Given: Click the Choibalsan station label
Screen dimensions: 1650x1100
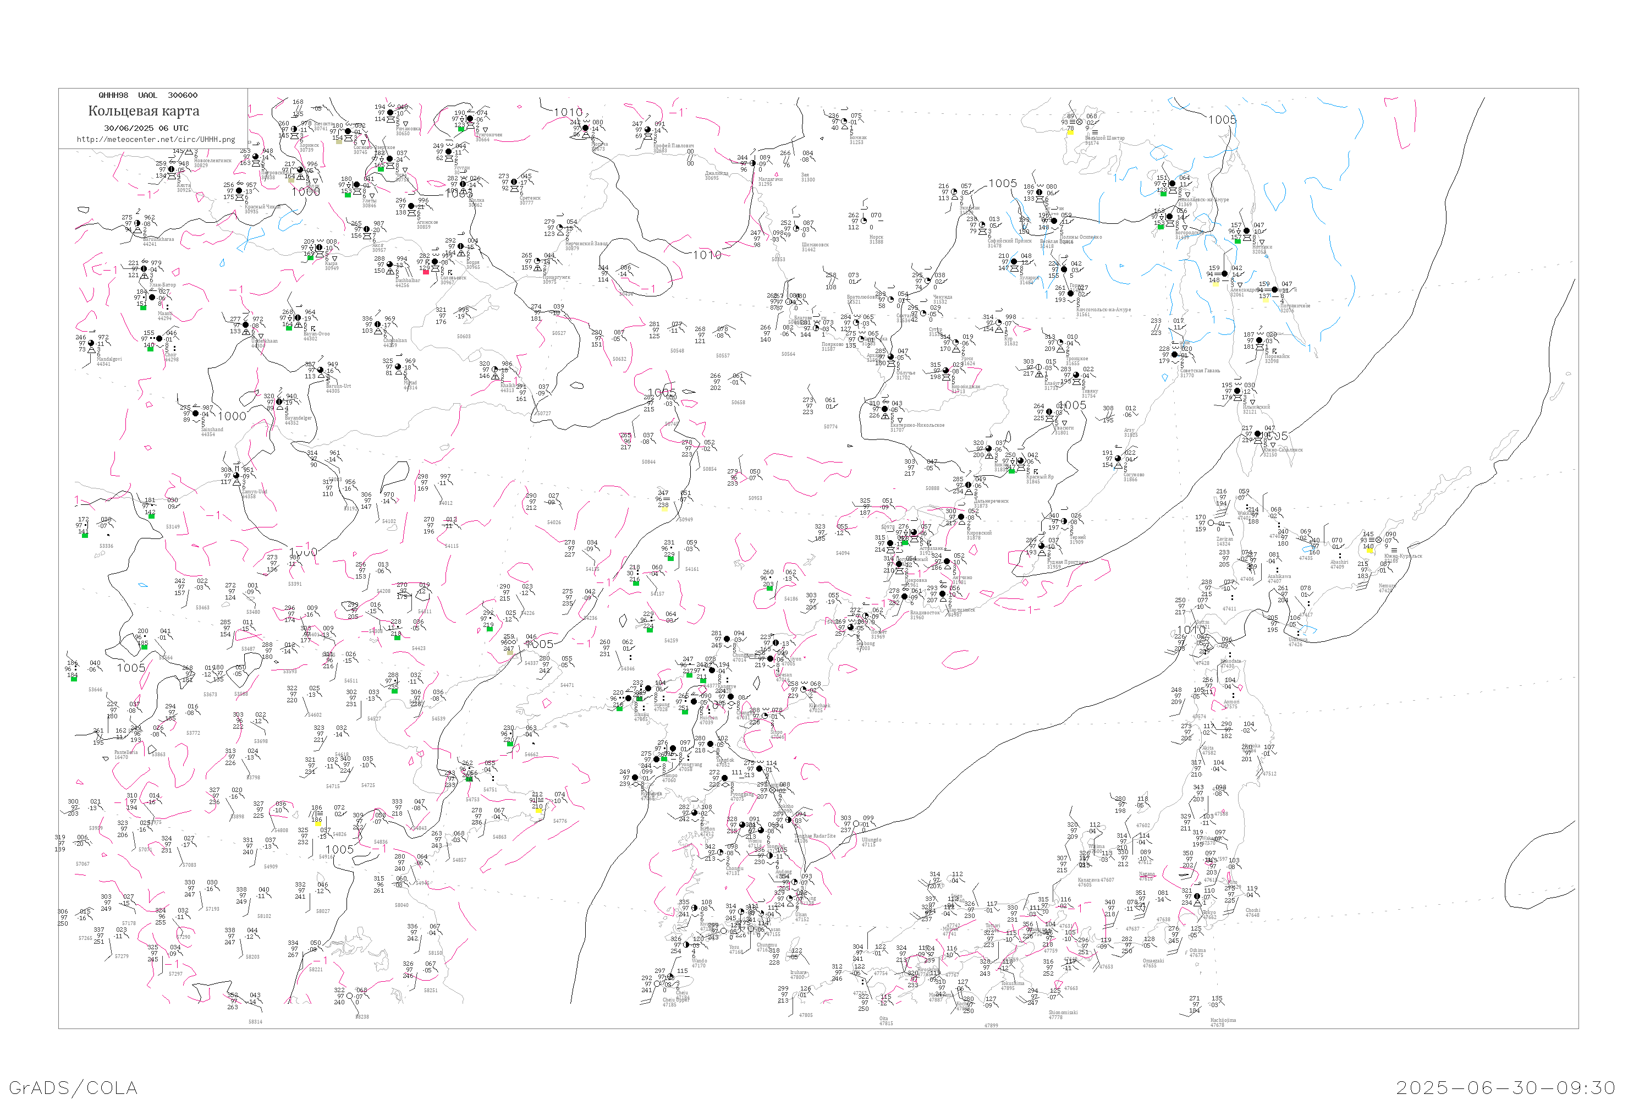Looking at the screenshot, I should tap(395, 341).
